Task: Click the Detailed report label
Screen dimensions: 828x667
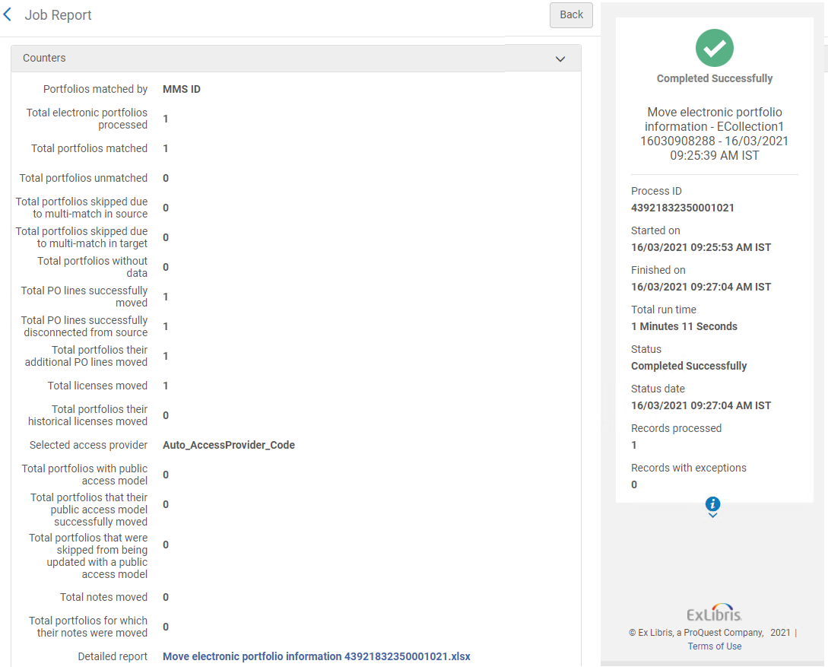Action: [113, 656]
